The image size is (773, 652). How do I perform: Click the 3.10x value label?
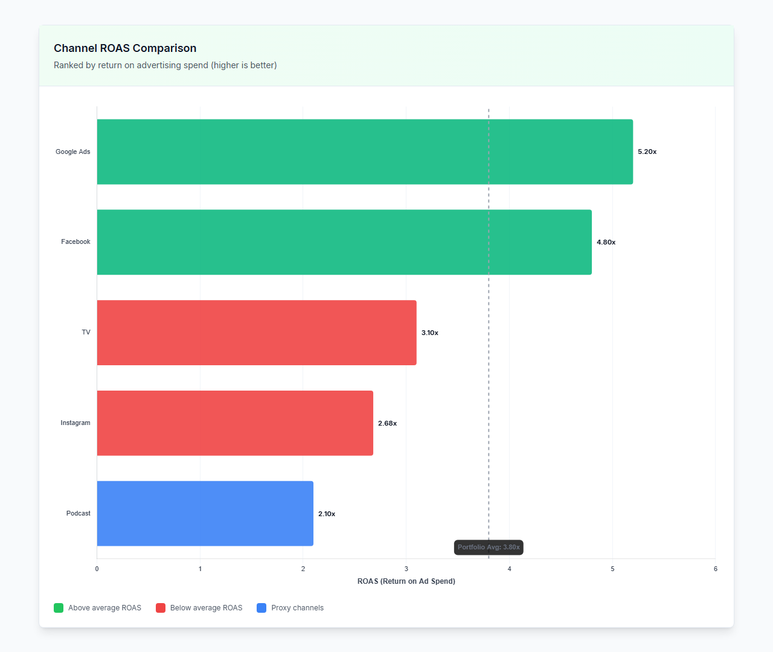point(430,333)
